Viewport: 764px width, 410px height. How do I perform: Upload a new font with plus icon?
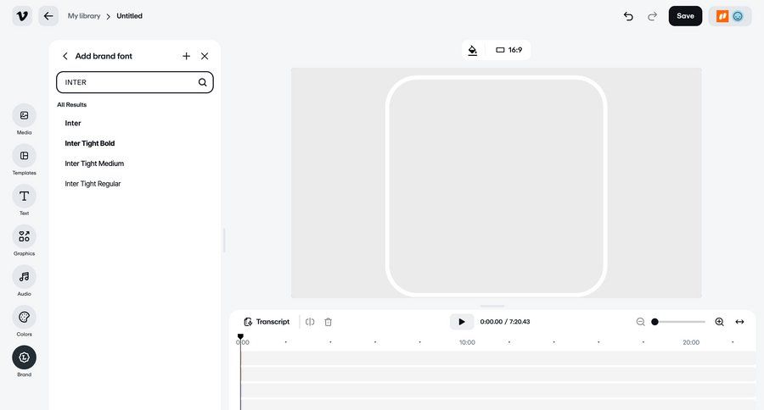pos(186,57)
